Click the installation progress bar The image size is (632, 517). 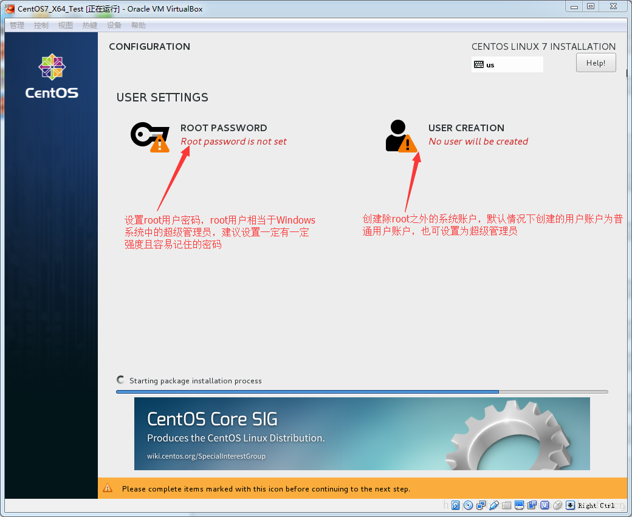[362, 392]
